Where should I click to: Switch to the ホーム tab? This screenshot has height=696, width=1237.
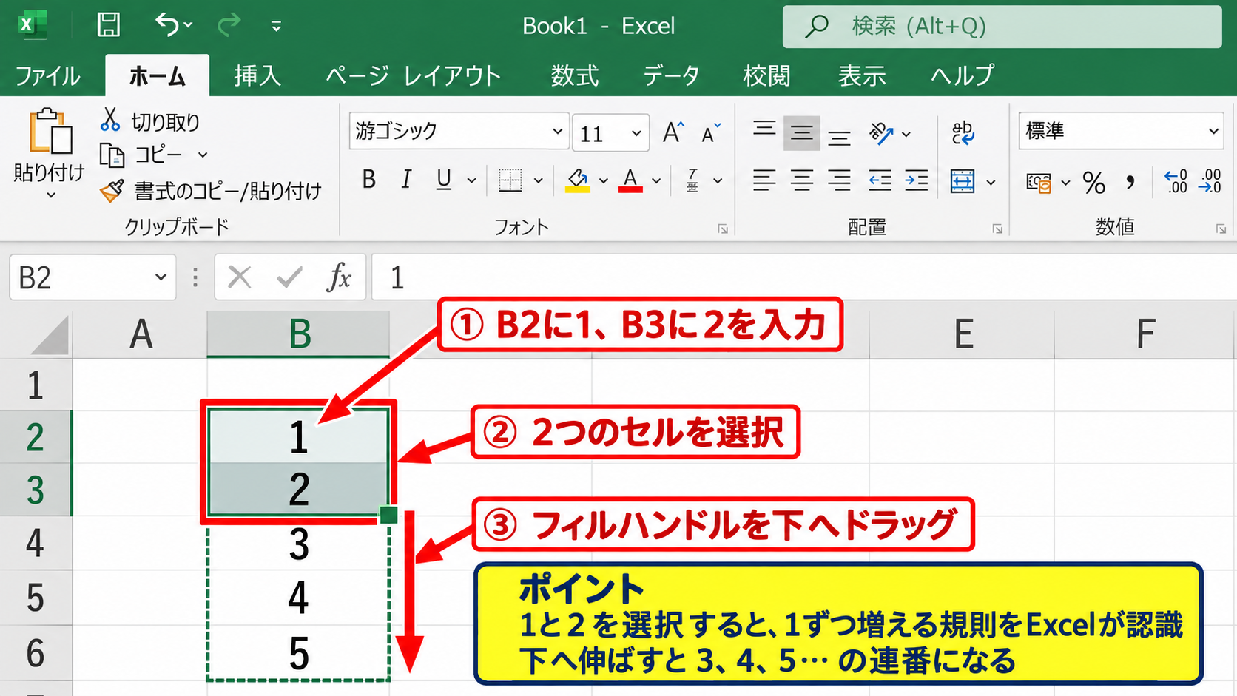pyautogui.click(x=157, y=75)
